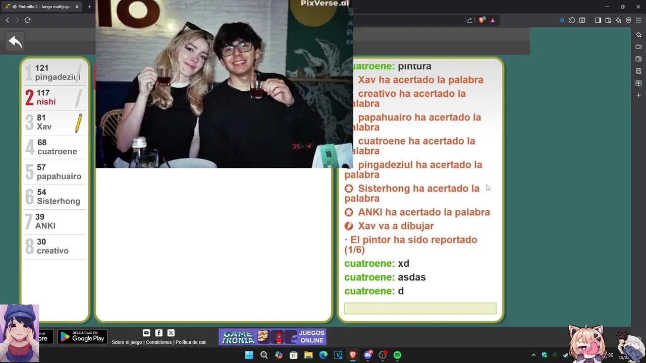Toggle the browser sidebar panel icon
Screen dimensions: 646x363
pos(598,20)
